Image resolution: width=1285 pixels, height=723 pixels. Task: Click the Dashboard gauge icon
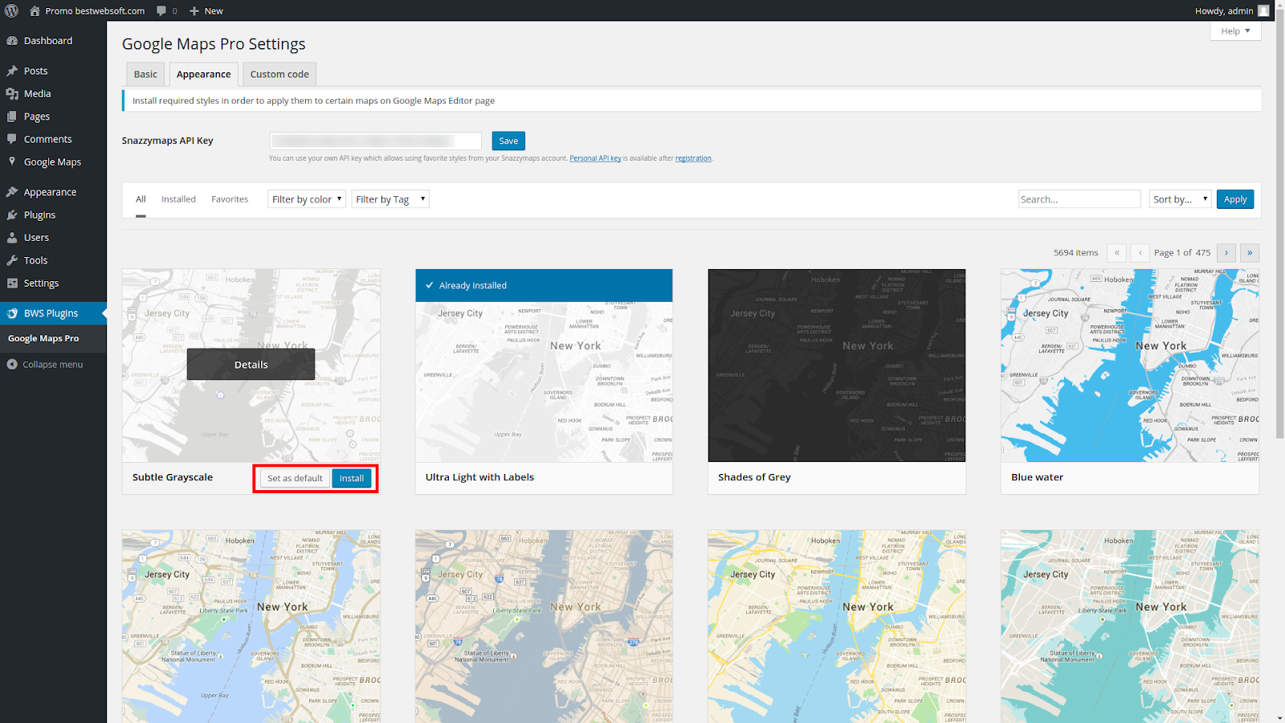[12, 41]
